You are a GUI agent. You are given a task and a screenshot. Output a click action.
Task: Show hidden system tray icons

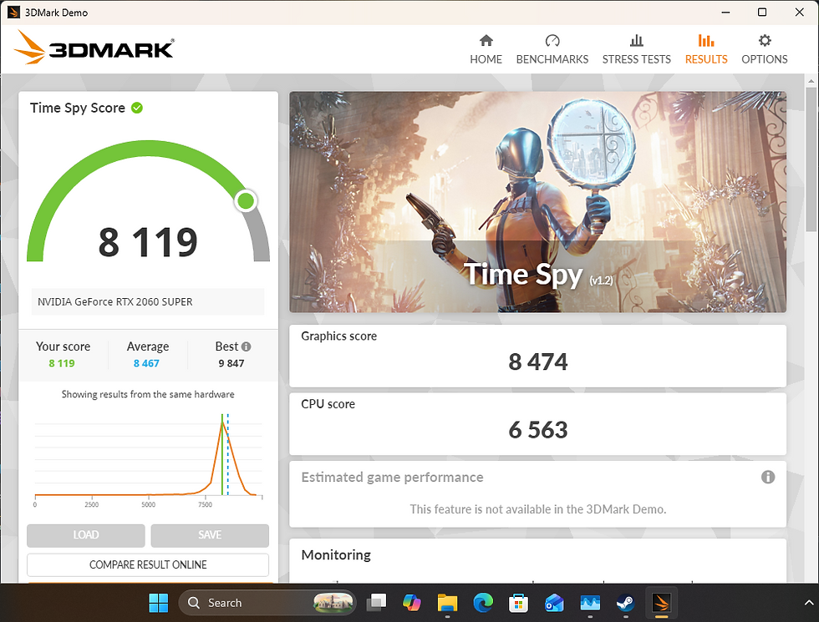click(x=809, y=603)
